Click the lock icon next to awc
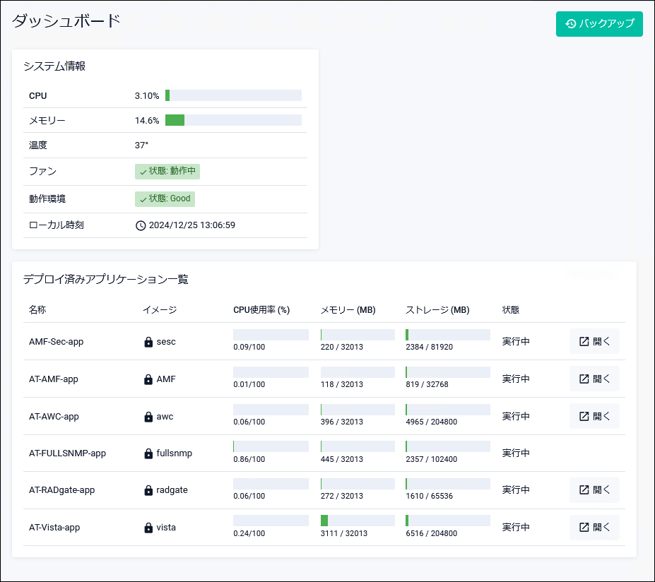The width and height of the screenshot is (655, 582). [148, 417]
